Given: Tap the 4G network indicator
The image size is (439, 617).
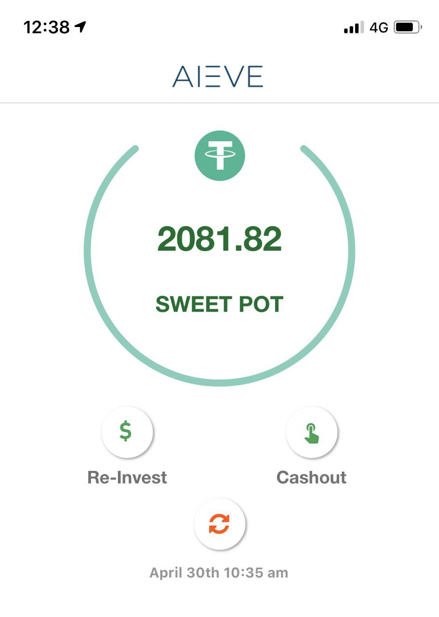Looking at the screenshot, I should [379, 28].
